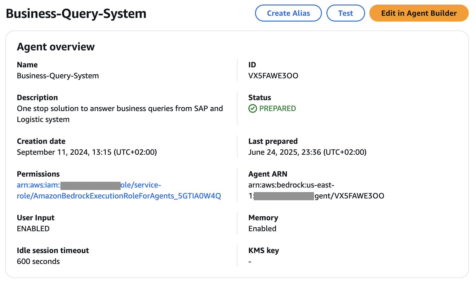
Task: Click the User Input ENABLED value
Action: tap(33, 229)
